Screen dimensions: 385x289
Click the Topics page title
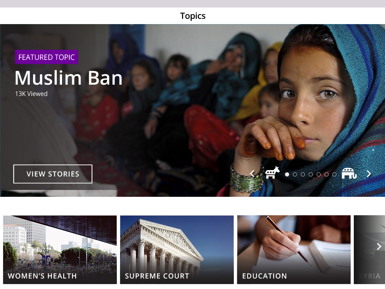(x=193, y=16)
